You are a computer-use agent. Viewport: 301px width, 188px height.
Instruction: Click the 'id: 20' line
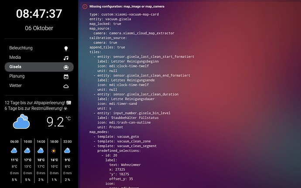109,155
